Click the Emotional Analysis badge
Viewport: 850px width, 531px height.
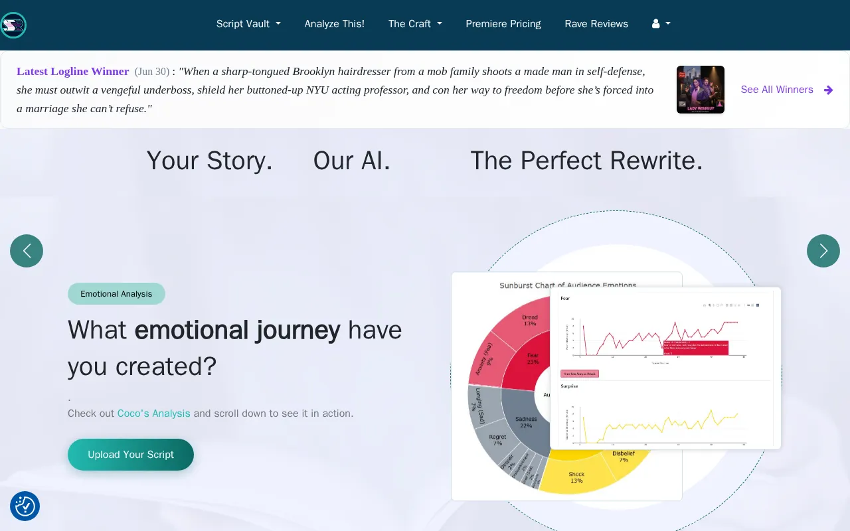click(x=116, y=294)
